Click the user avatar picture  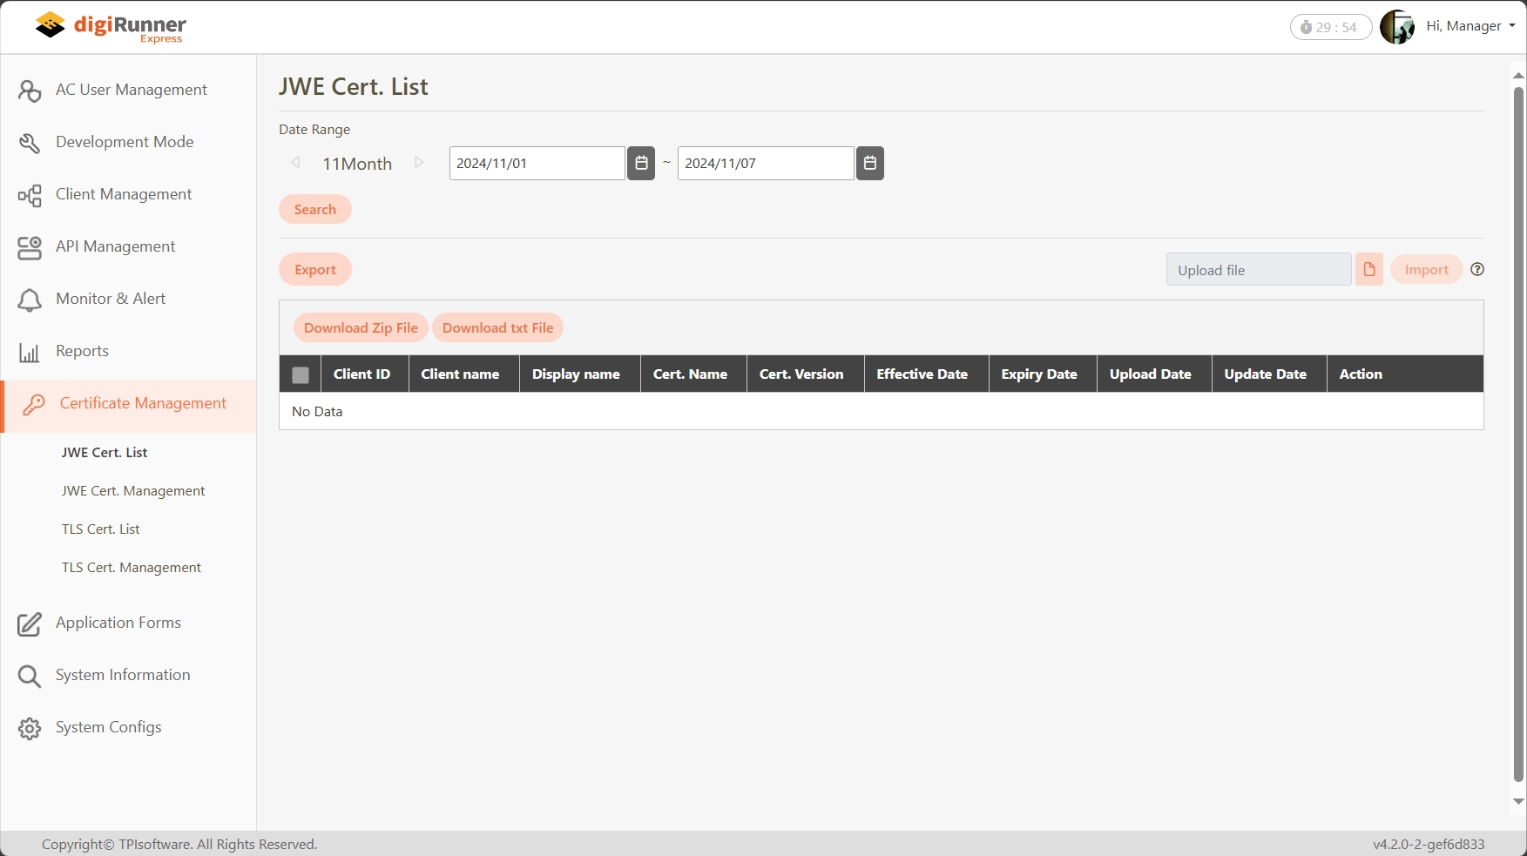pyautogui.click(x=1397, y=27)
